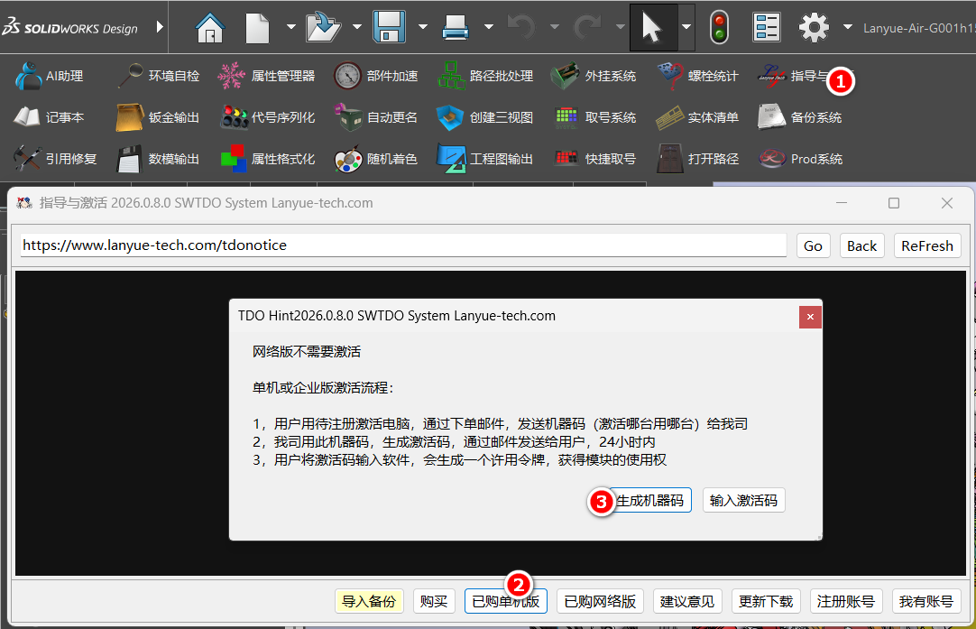Open the settings gear dropdown arrow
The height and width of the screenshot is (629, 976).
[x=847, y=28]
